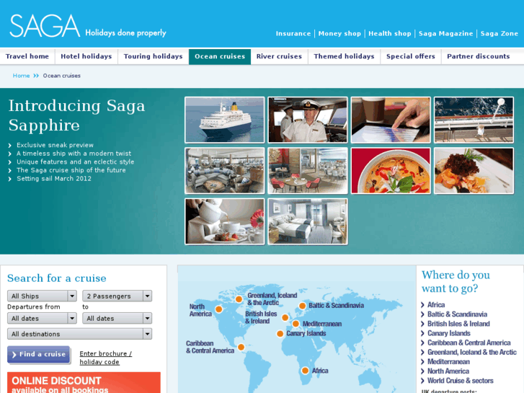Open the Partner discounts tab
Image resolution: width=524 pixels, height=393 pixels.
478,56
